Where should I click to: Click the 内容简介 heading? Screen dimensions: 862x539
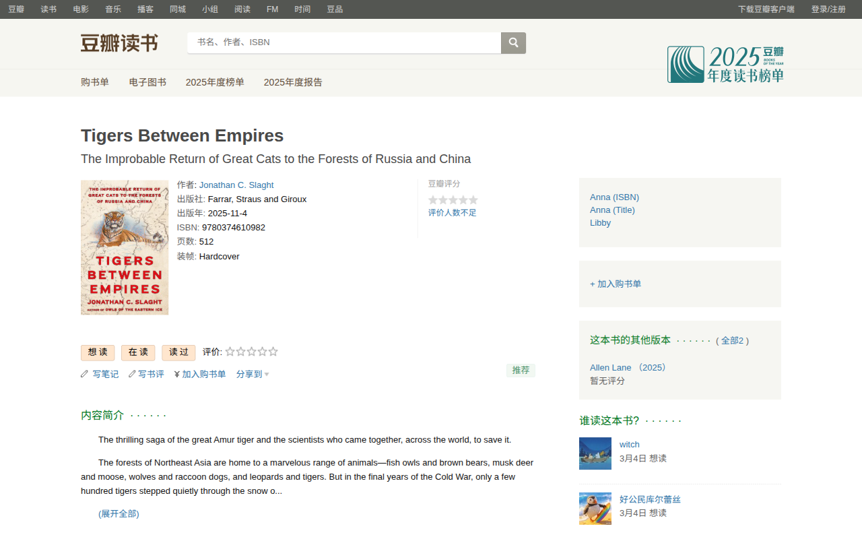pos(102,415)
